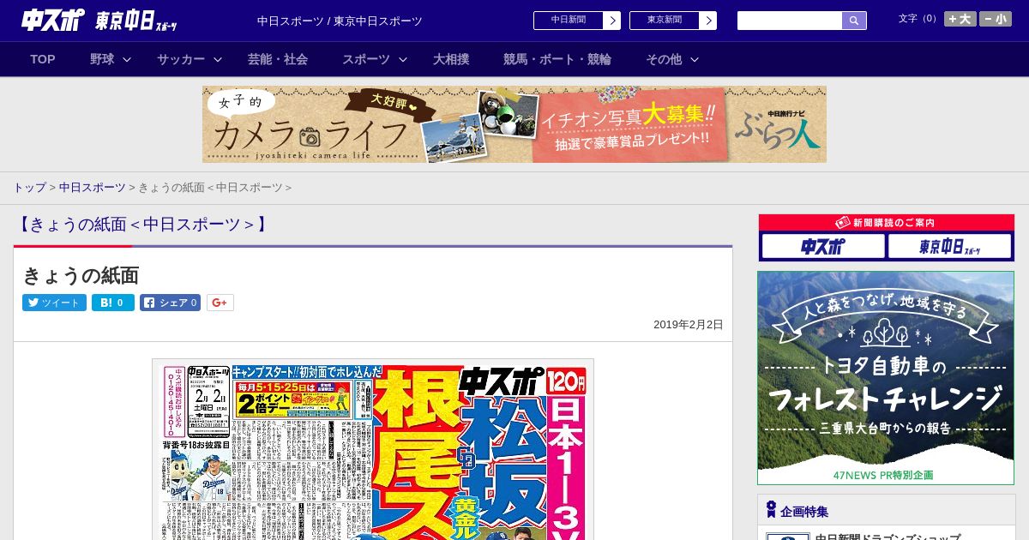Click the 東京中日スポーツ subscription banner button
Image resolution: width=1029 pixels, height=540 pixels.
tap(949, 247)
